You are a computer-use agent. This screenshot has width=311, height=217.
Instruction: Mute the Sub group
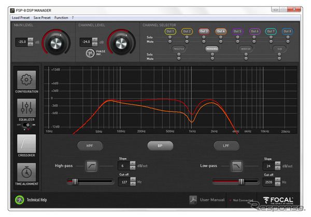[x=279, y=58]
